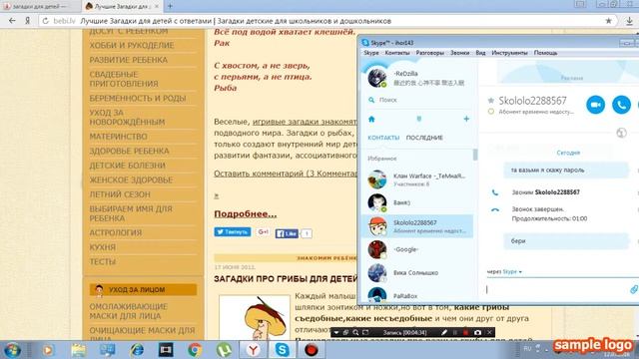Select the Вика Солнышко contact

point(416,272)
